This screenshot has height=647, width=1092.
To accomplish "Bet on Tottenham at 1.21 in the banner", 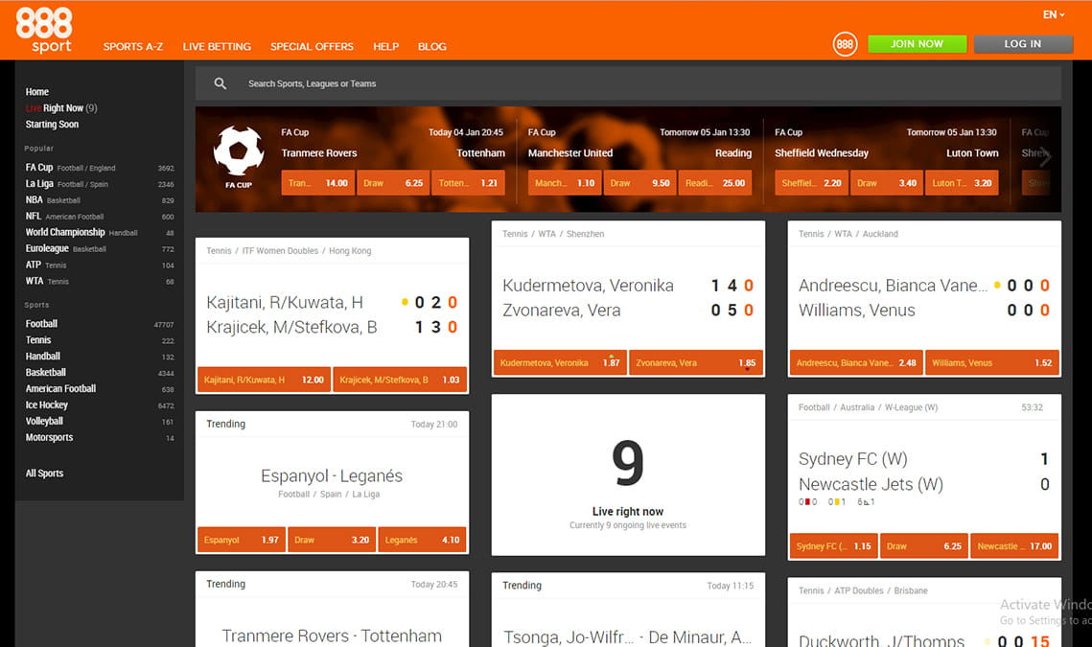I will point(468,183).
